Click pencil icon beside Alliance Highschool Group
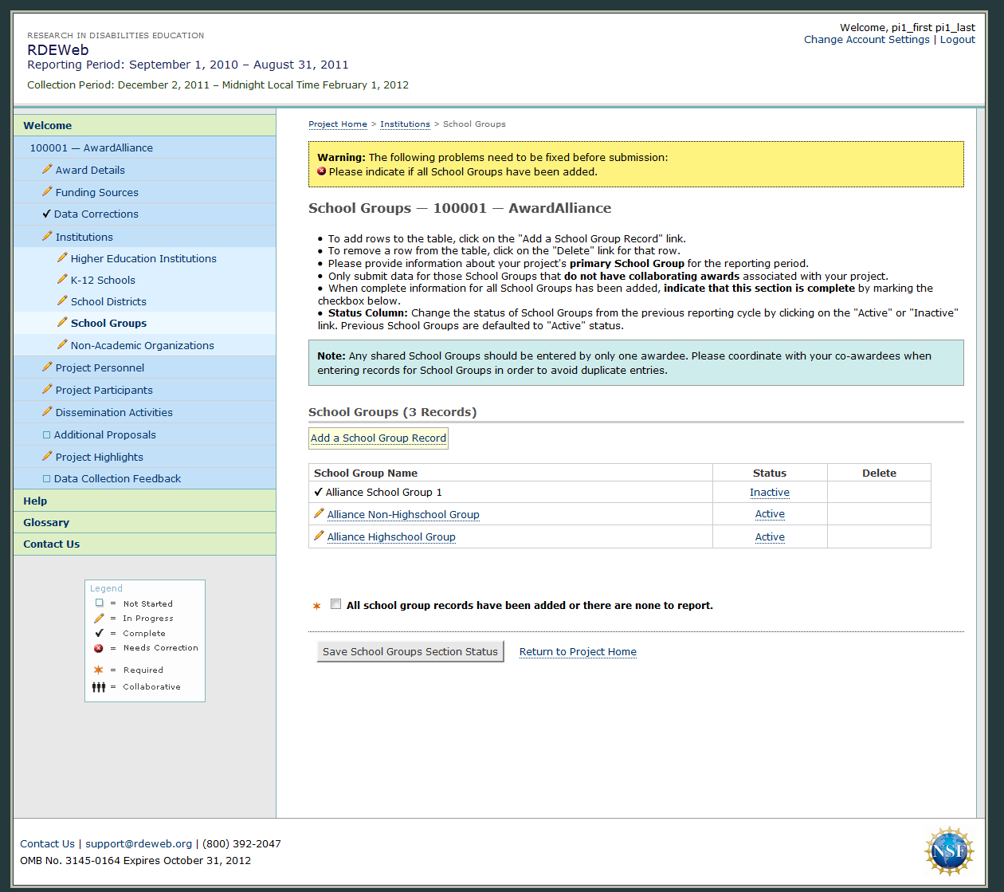Screen dimensions: 1004x892 [x=319, y=536]
